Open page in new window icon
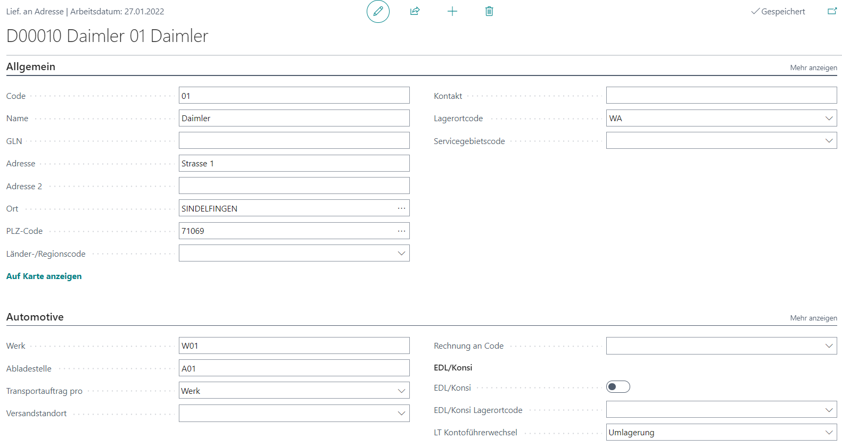Viewport: 842px width, 447px height. click(832, 11)
